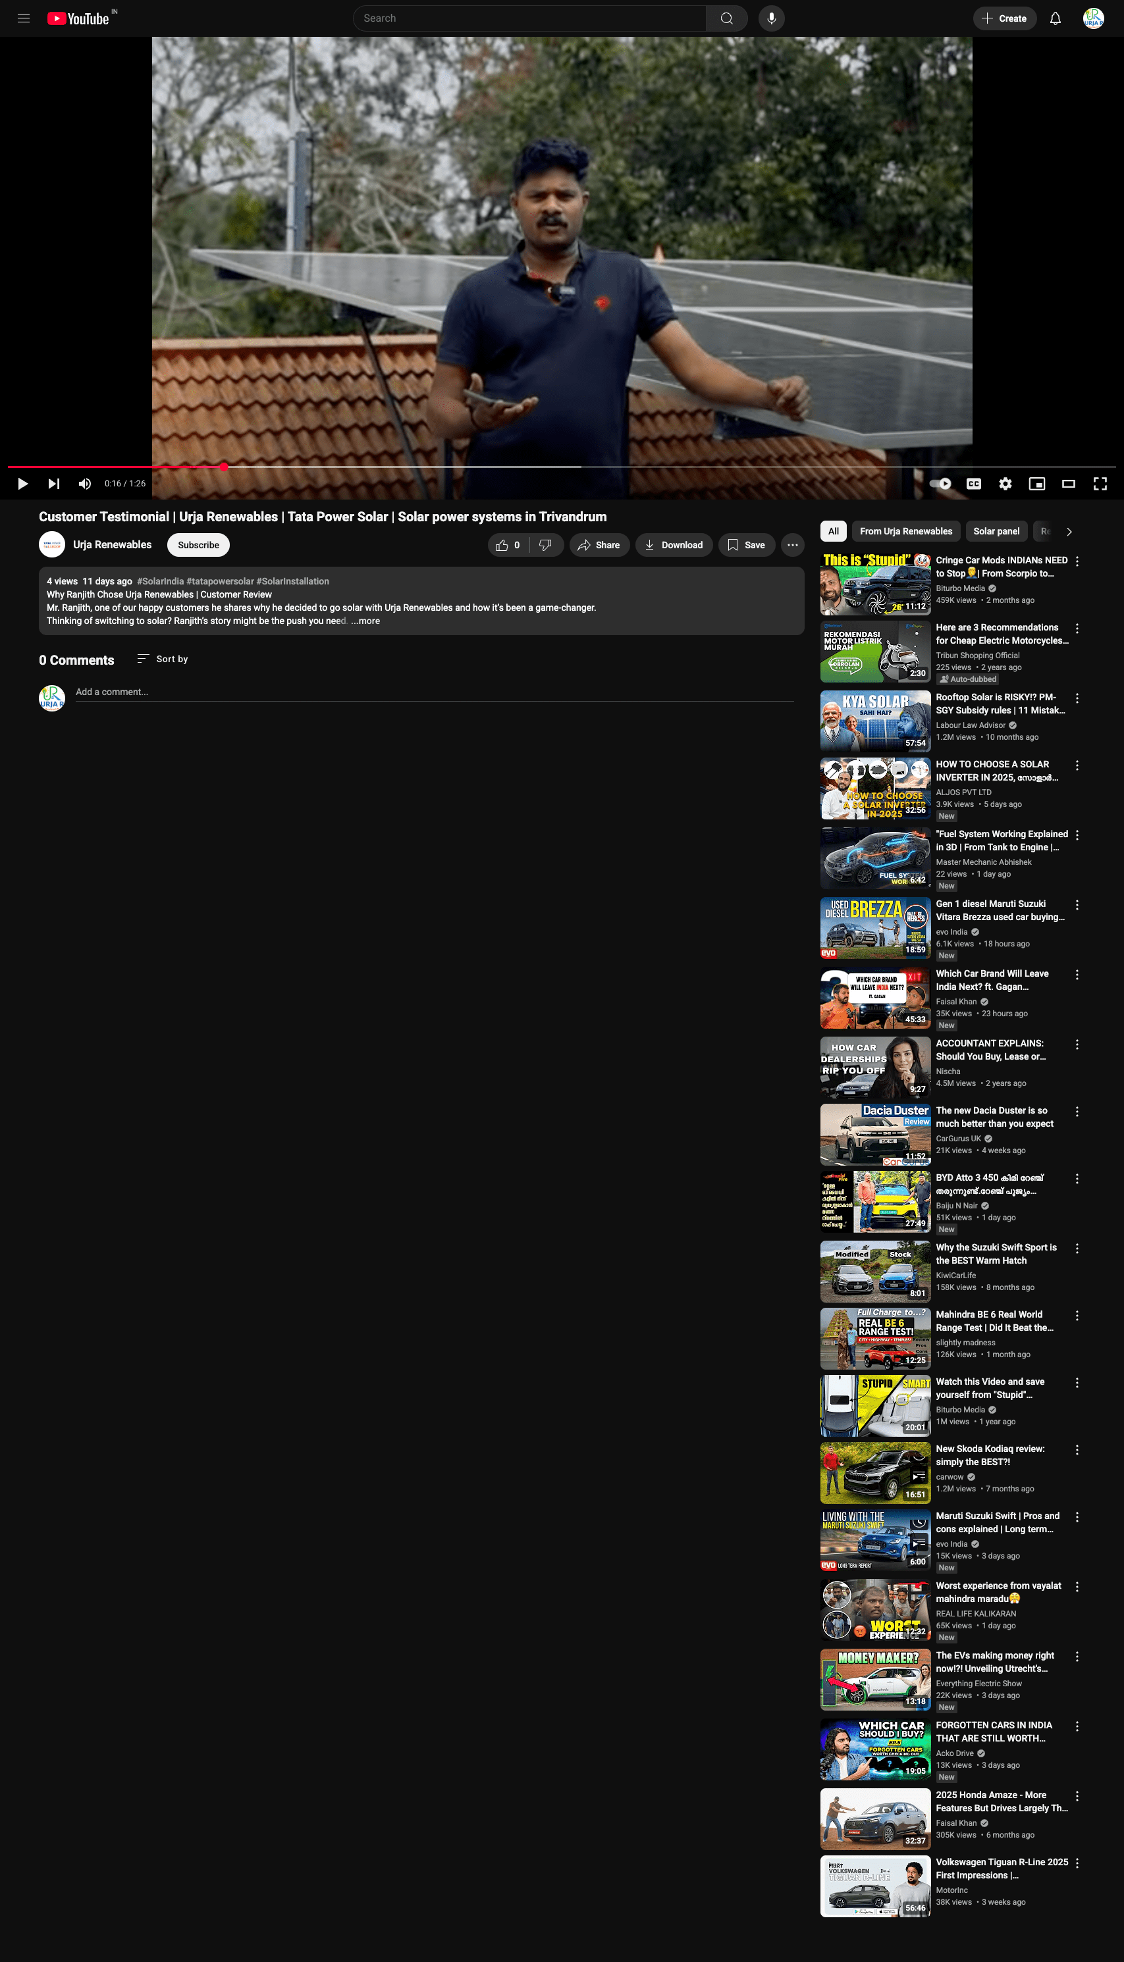1124x1962 pixels.
Task: Open Maruti Suzuki Swift pros and cons
Action: [998, 1522]
